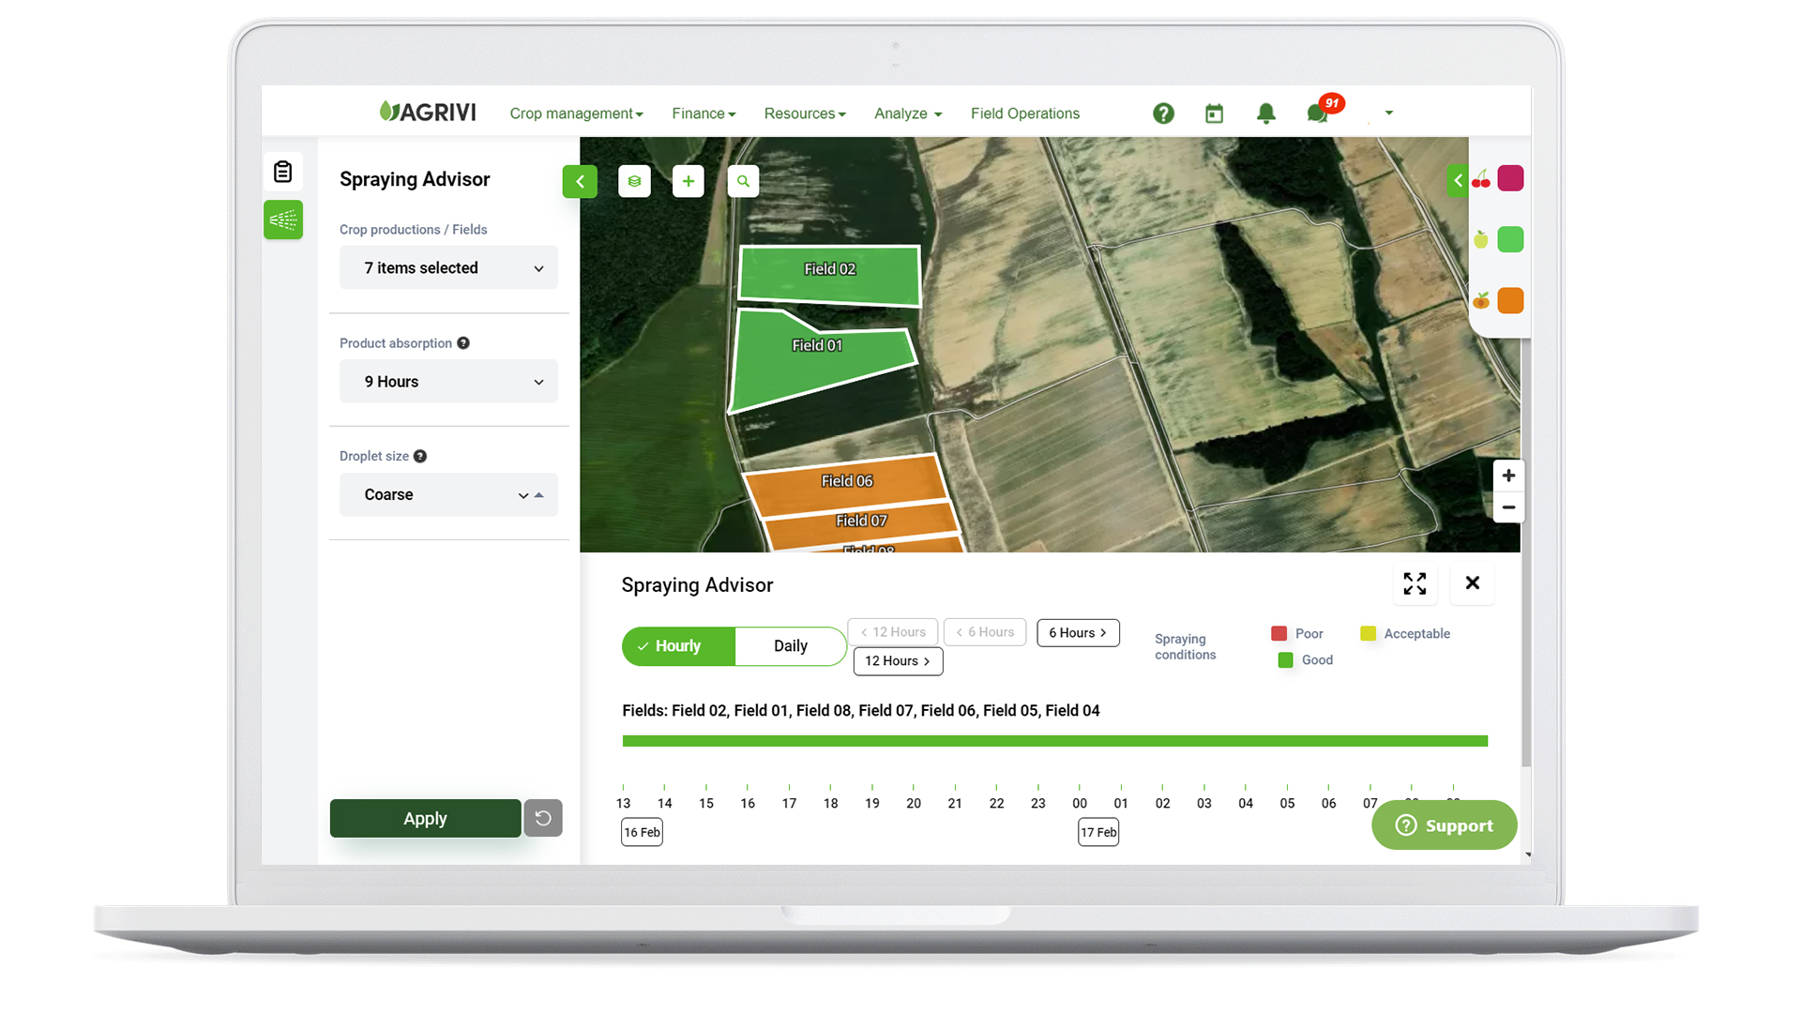Open messages showing 91 unread
1801x1013 pixels.
coord(1318,113)
